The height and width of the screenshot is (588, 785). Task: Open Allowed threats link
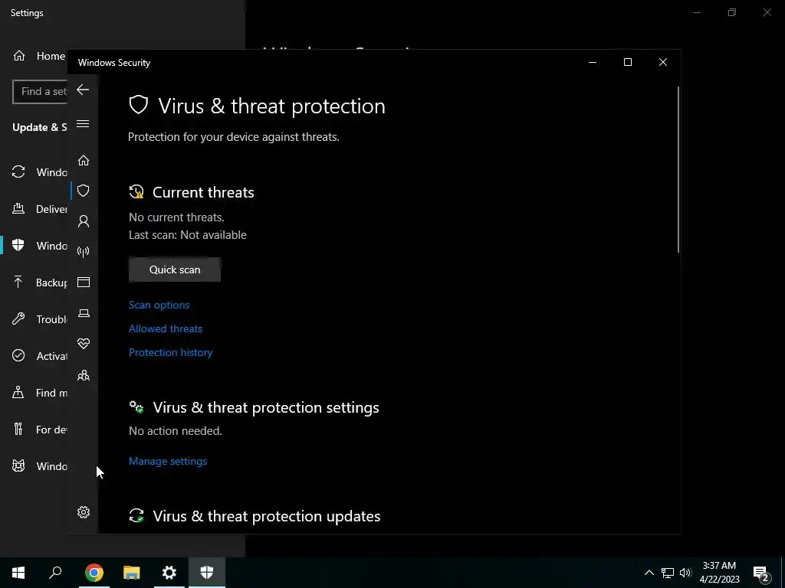click(166, 328)
